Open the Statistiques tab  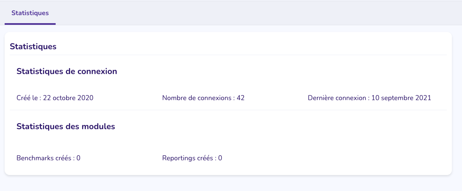click(30, 13)
